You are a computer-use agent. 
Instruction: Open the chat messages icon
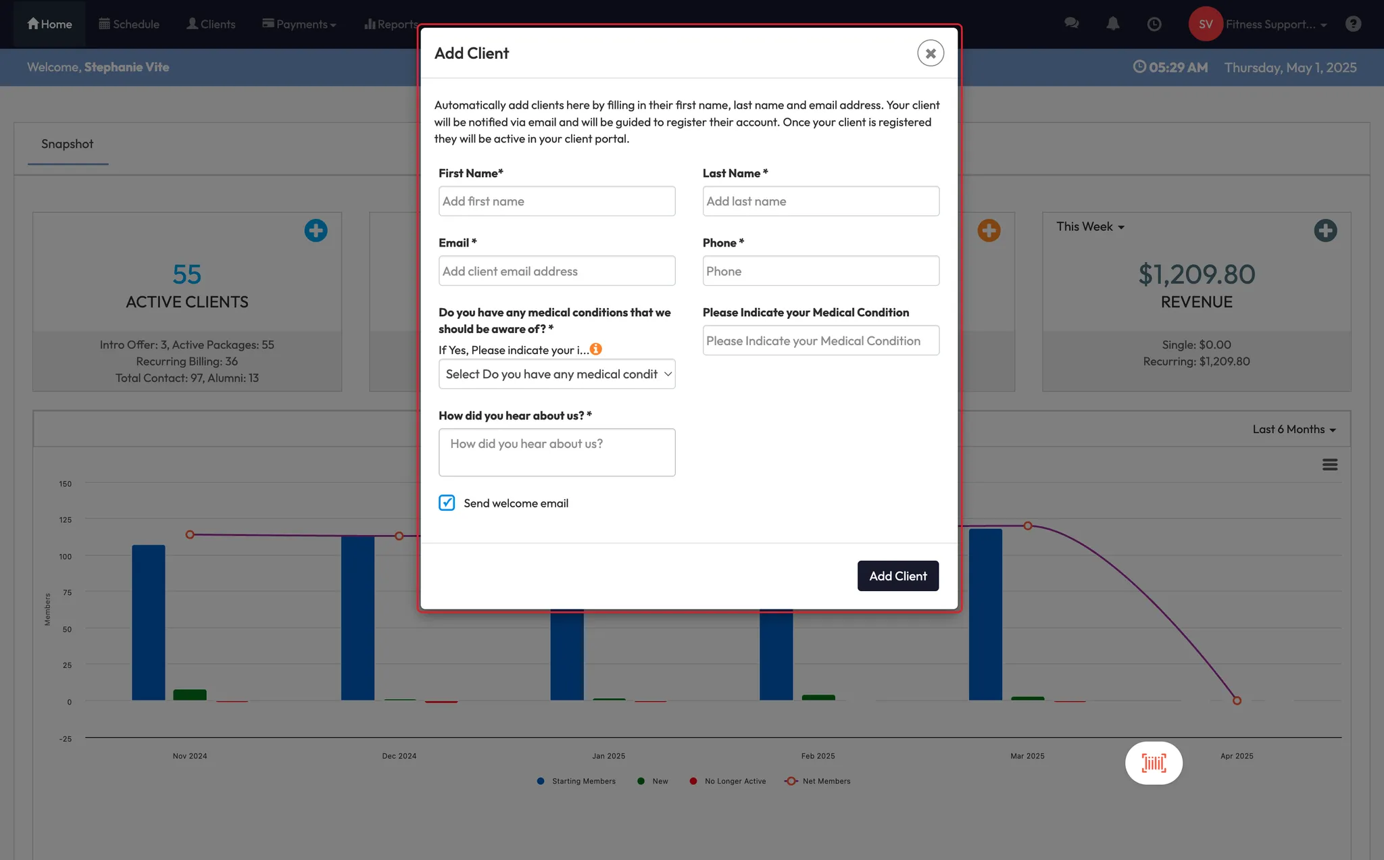pyautogui.click(x=1071, y=24)
